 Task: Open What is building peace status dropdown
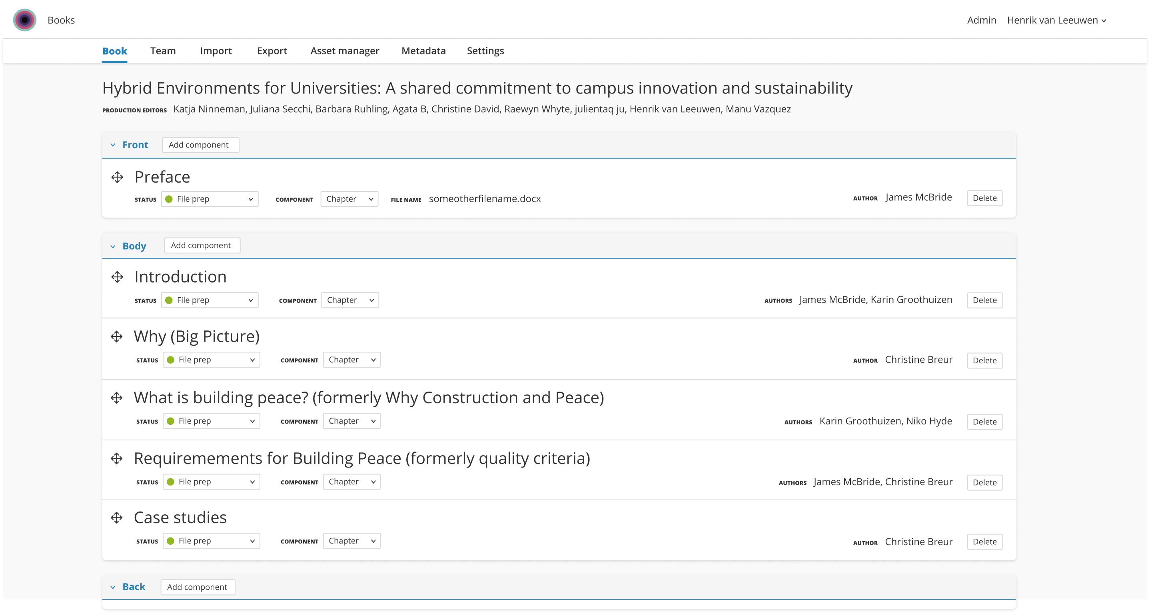[212, 421]
